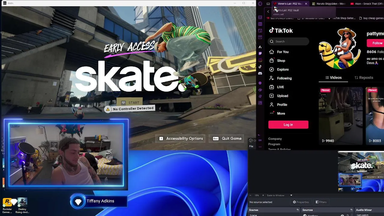Click the red Log in button
Screen dimensions: 384x216
[288, 124]
